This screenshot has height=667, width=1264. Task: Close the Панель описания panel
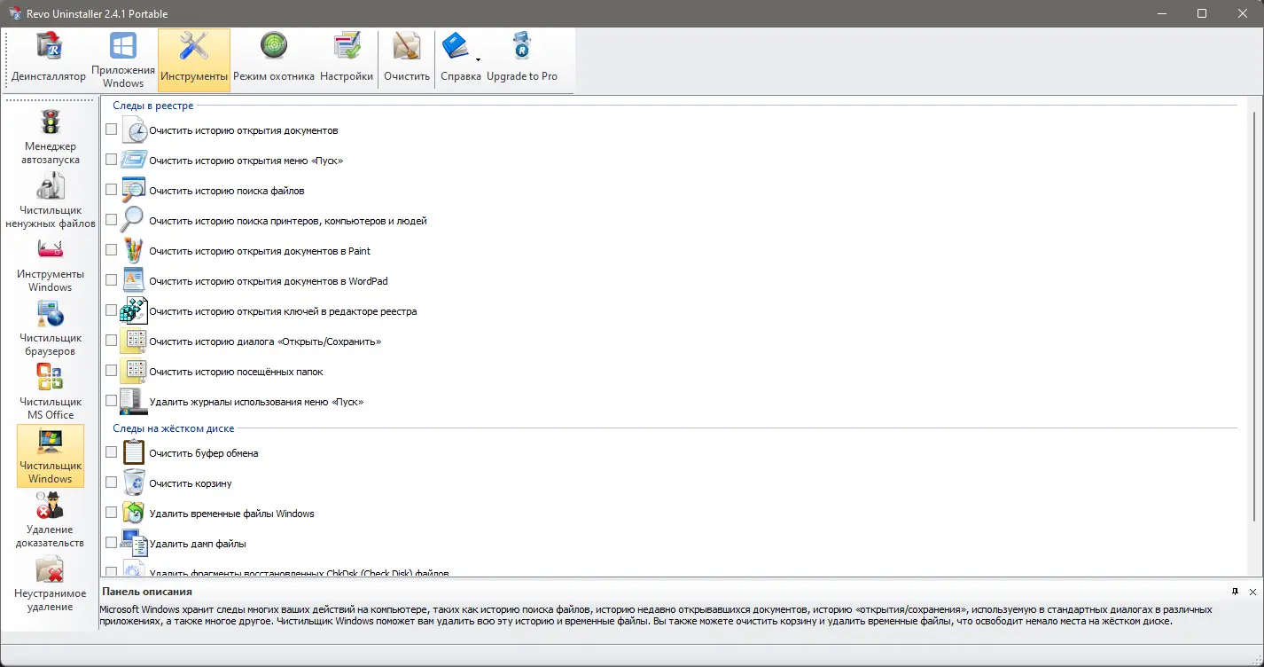(x=1252, y=592)
